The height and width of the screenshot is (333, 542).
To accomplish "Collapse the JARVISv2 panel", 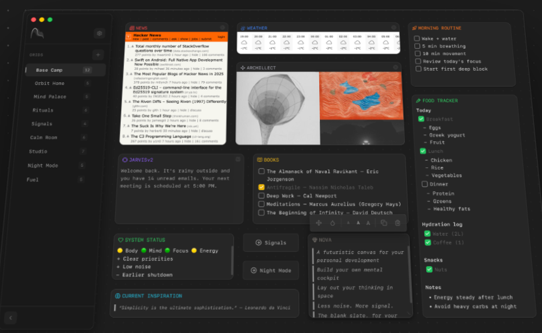I will (x=237, y=158).
